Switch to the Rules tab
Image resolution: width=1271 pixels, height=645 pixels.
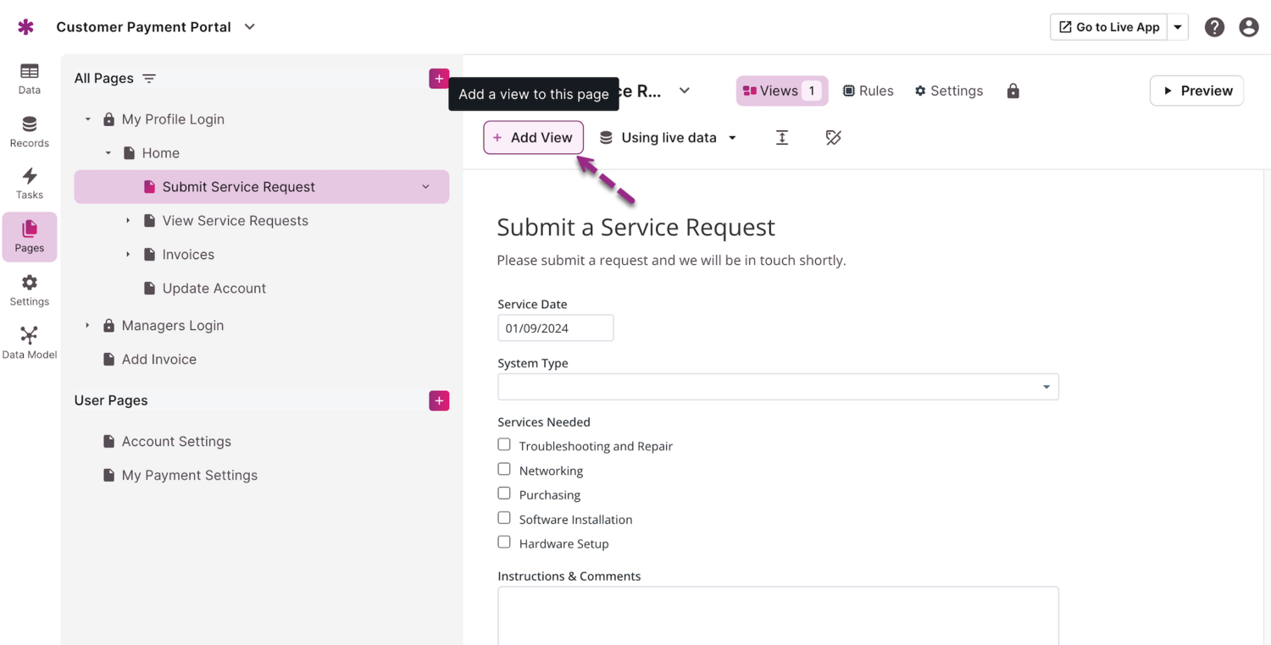(x=868, y=91)
